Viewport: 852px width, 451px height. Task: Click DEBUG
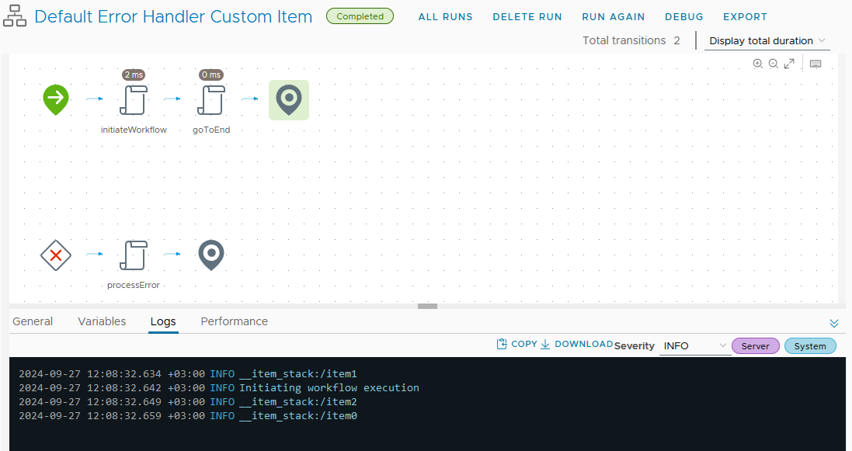pyautogui.click(x=684, y=17)
